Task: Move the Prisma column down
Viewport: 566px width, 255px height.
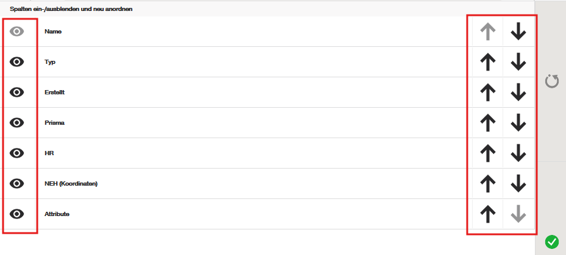Action: (x=518, y=122)
